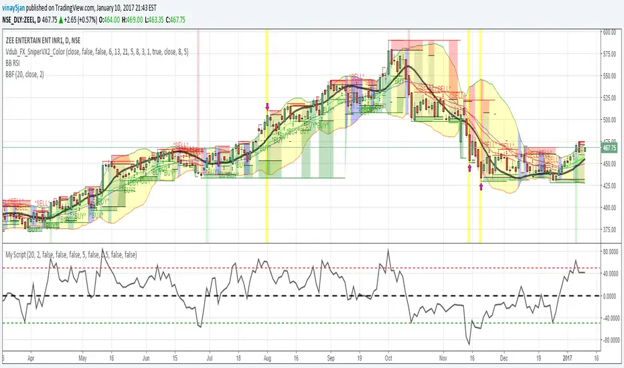Click the open value O:464.00
This screenshot has width=624, height=368.
[109, 20]
